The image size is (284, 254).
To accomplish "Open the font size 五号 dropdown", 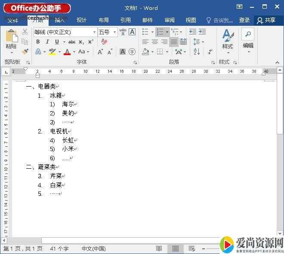I will click(114, 32).
